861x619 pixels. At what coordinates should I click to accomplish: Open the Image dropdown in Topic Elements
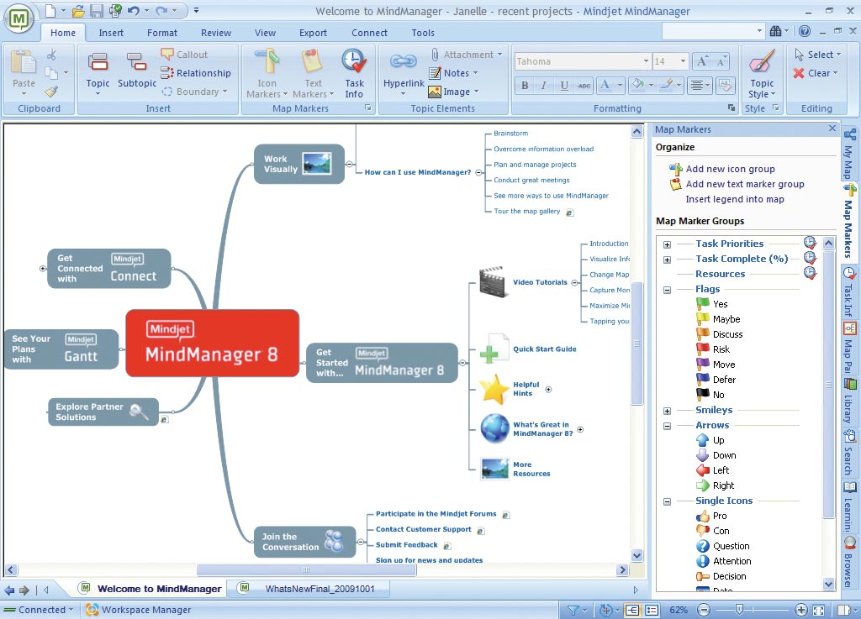(455, 92)
